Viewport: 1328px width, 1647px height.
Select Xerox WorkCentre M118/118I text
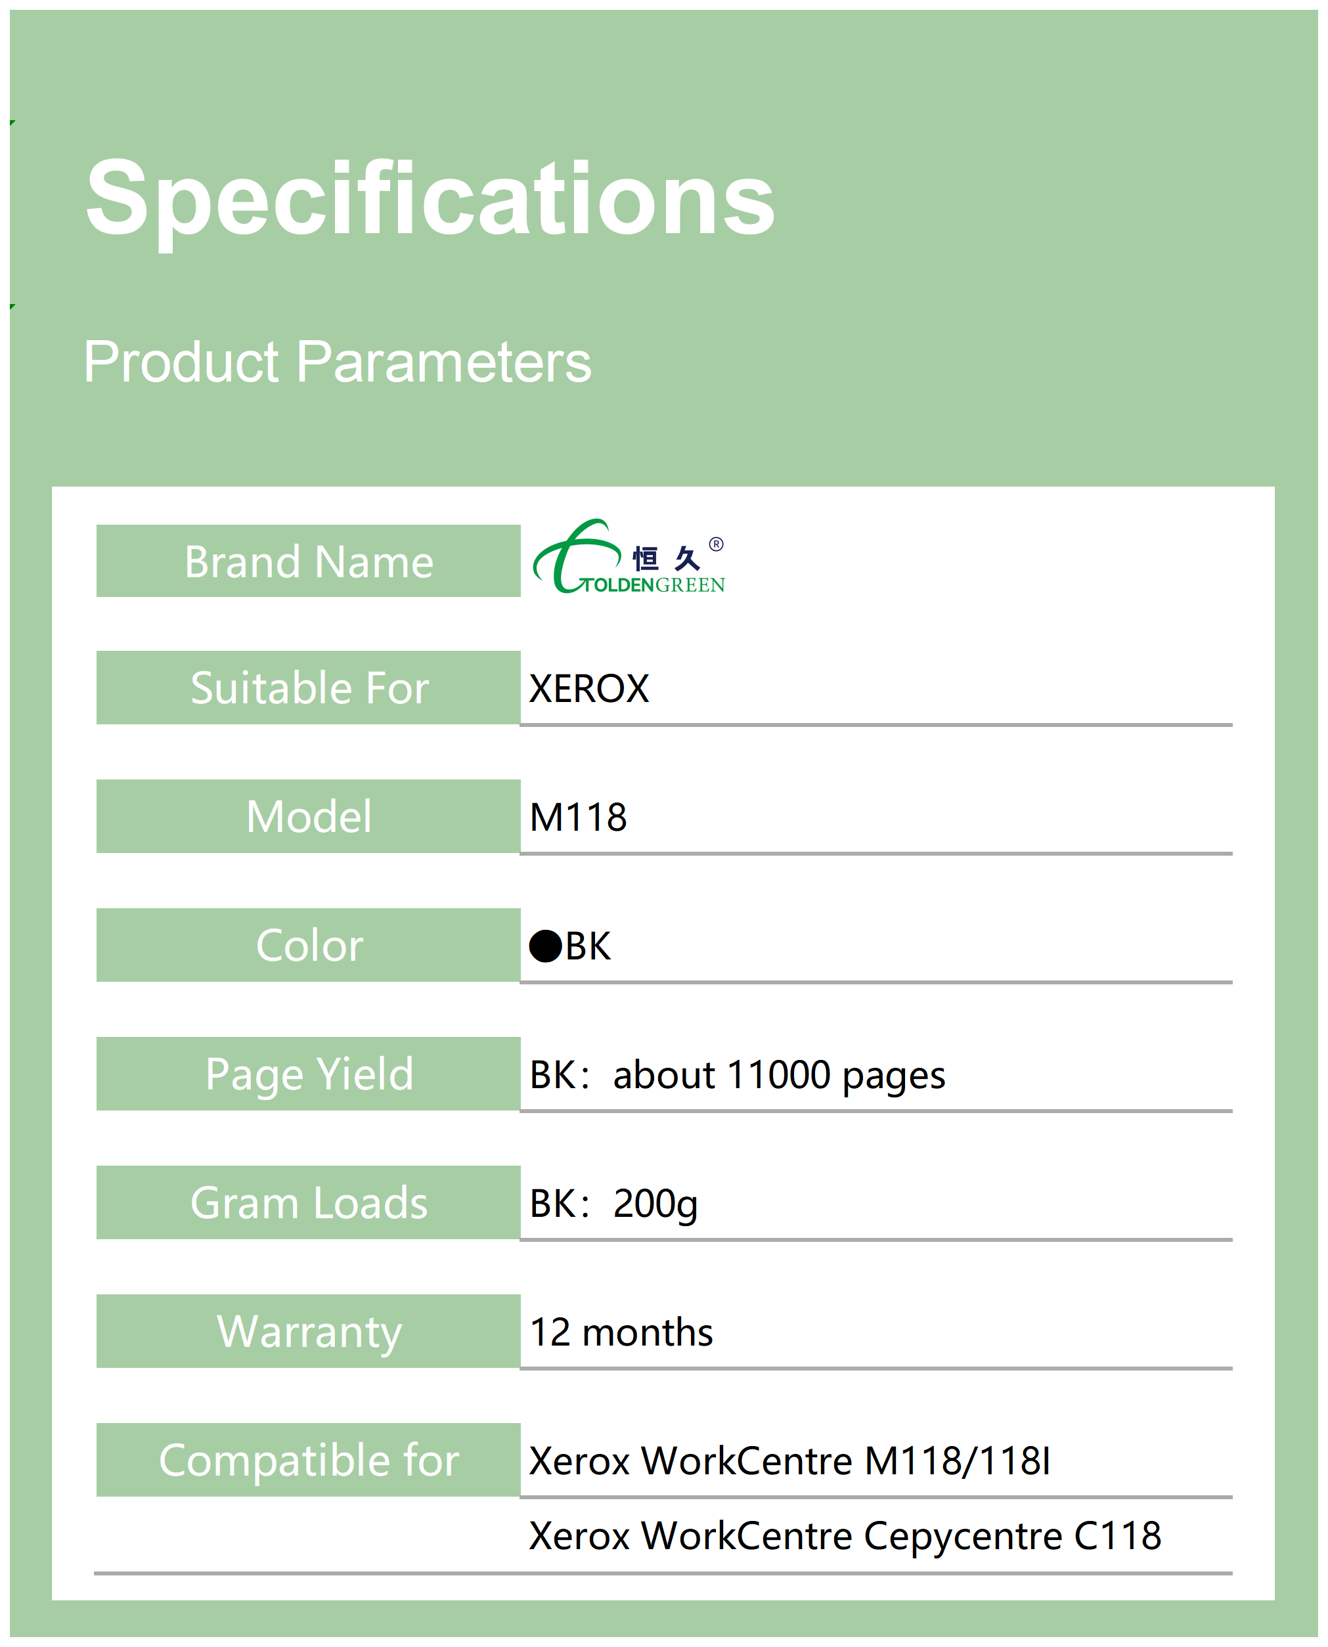(789, 1461)
